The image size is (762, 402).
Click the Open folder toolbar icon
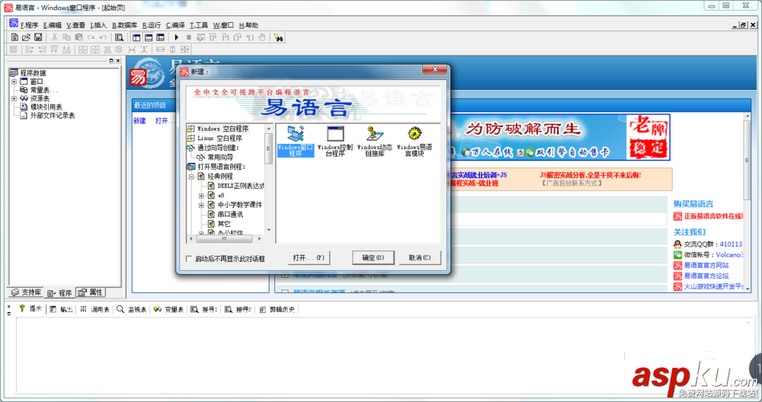pyautogui.click(x=26, y=37)
